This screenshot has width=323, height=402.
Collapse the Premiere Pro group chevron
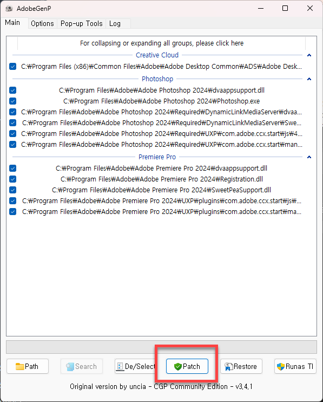click(x=309, y=157)
